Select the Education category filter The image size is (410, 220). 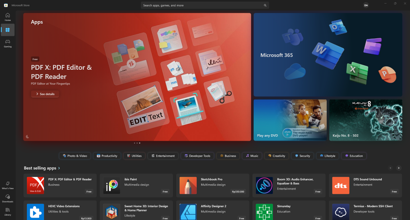[354, 156]
